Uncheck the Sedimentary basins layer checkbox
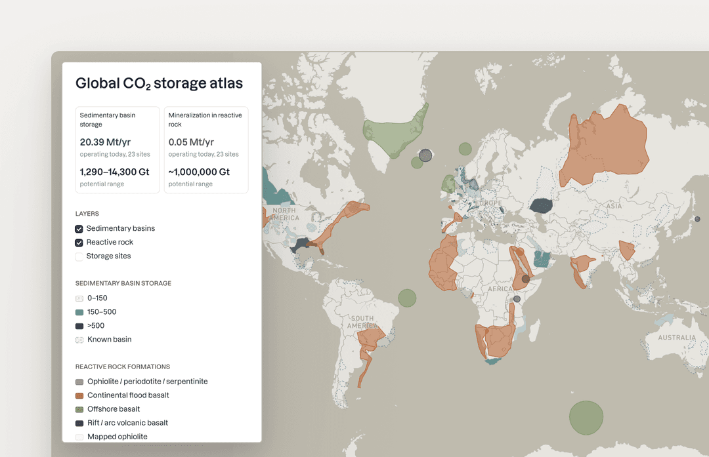This screenshot has height=457, width=709. click(x=79, y=228)
